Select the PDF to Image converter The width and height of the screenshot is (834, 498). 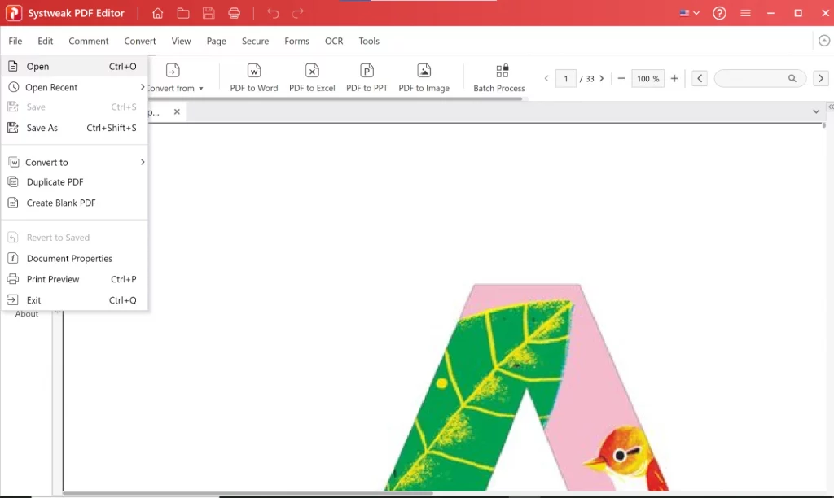(424, 76)
